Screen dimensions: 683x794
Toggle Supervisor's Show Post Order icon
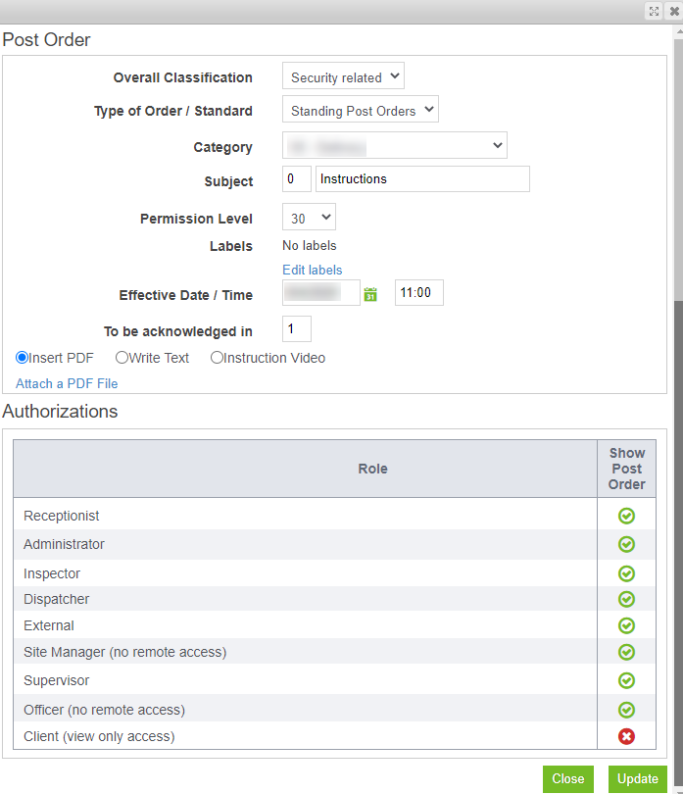click(626, 680)
